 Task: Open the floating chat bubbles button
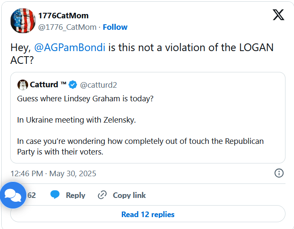click(x=13, y=195)
